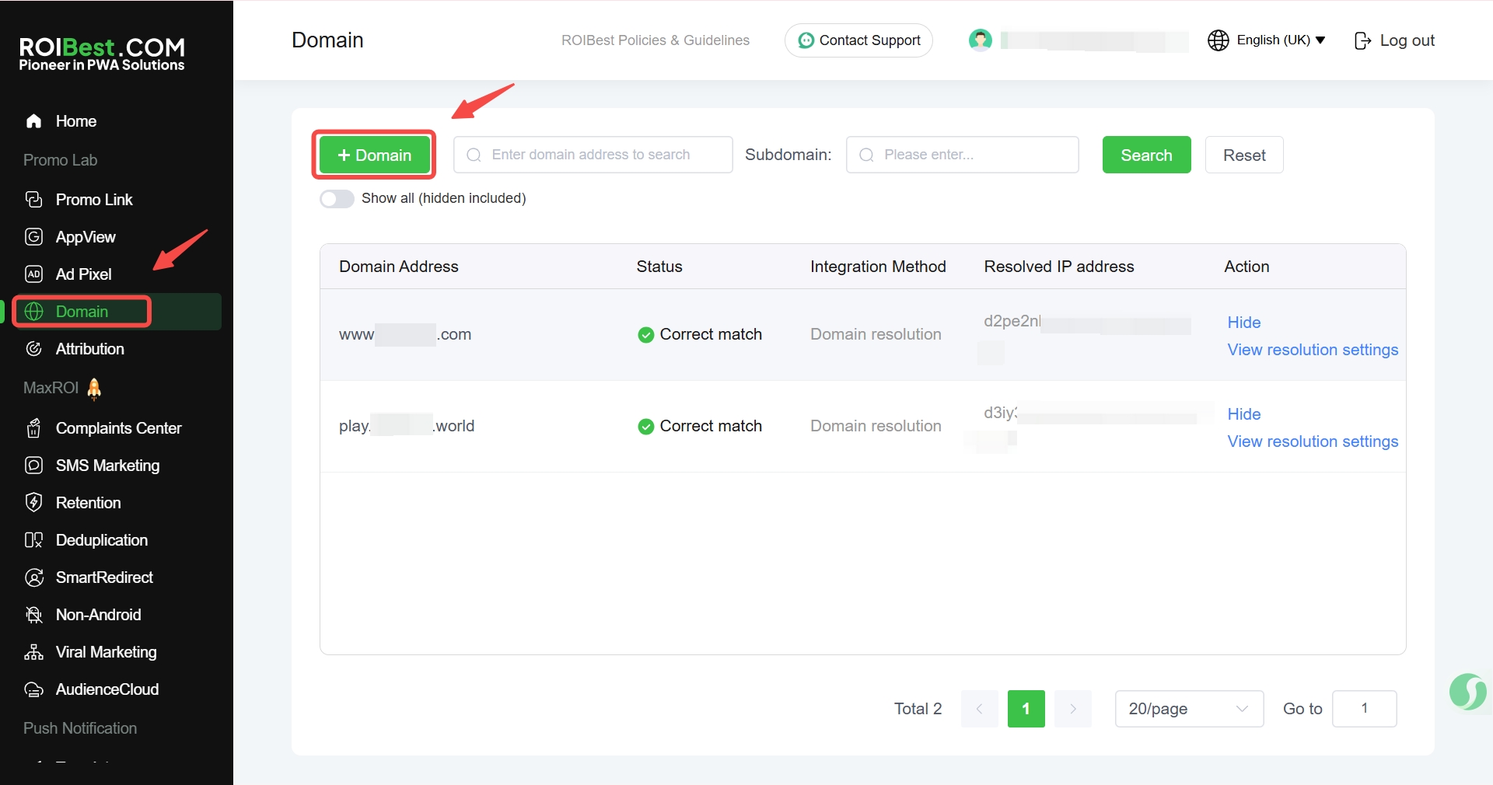Click the Complaints Center icon
Viewport: 1493px width, 785px height.
[33, 428]
